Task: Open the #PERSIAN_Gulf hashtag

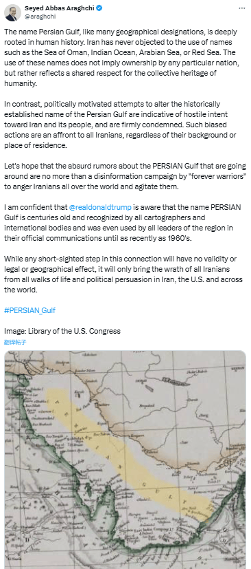Action: [x=29, y=310]
